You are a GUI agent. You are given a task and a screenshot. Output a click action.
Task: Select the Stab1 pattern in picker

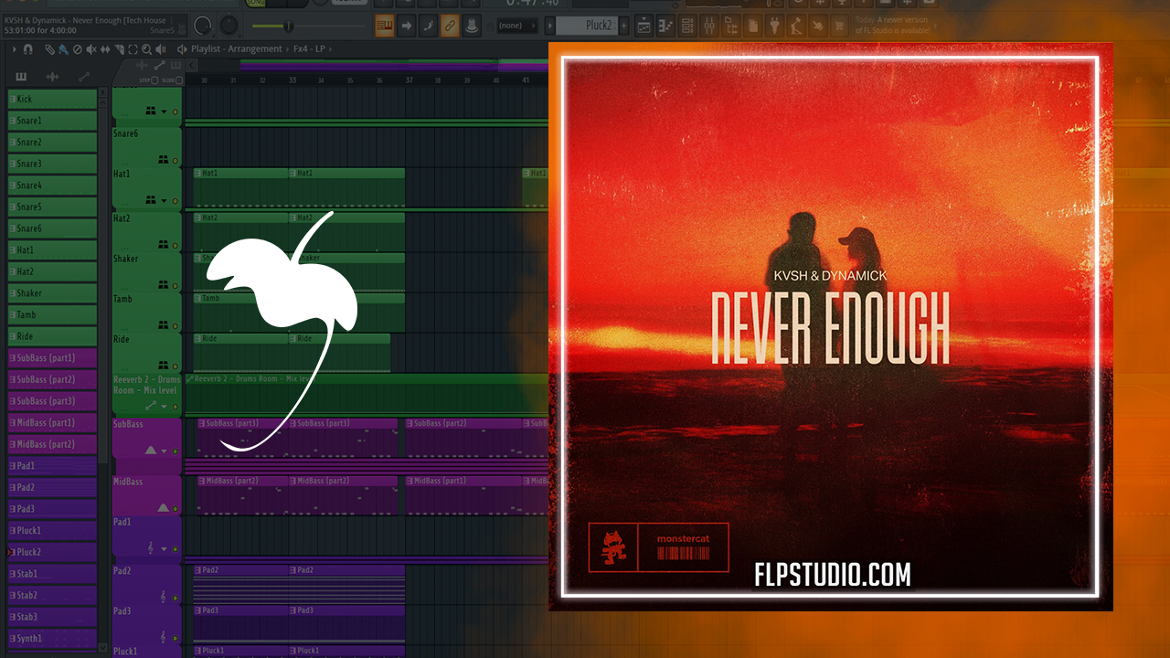(52, 574)
